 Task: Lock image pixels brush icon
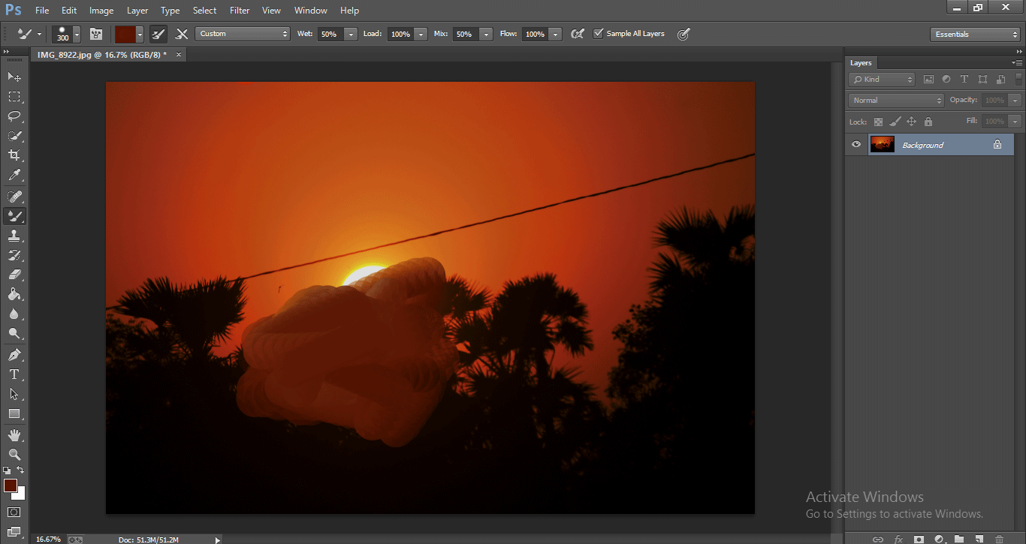(x=895, y=122)
